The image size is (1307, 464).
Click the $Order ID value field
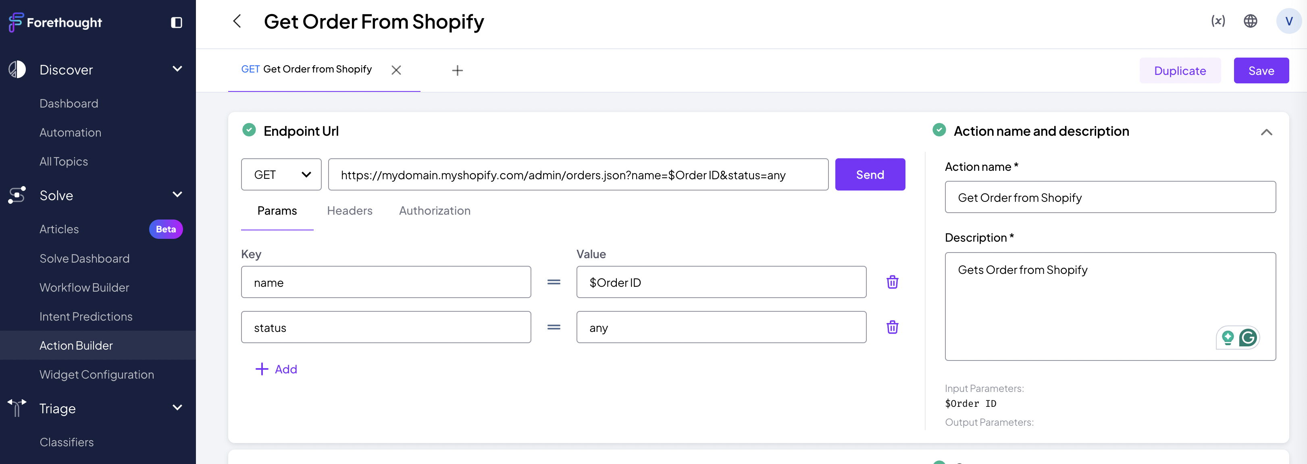point(721,282)
